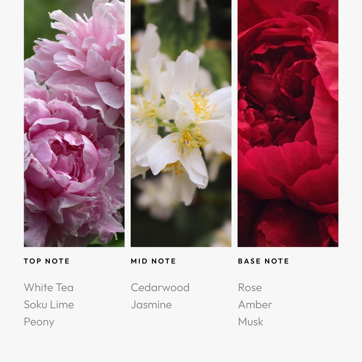Select the MID NOTE heading
The width and height of the screenshot is (362, 362).
point(153,261)
